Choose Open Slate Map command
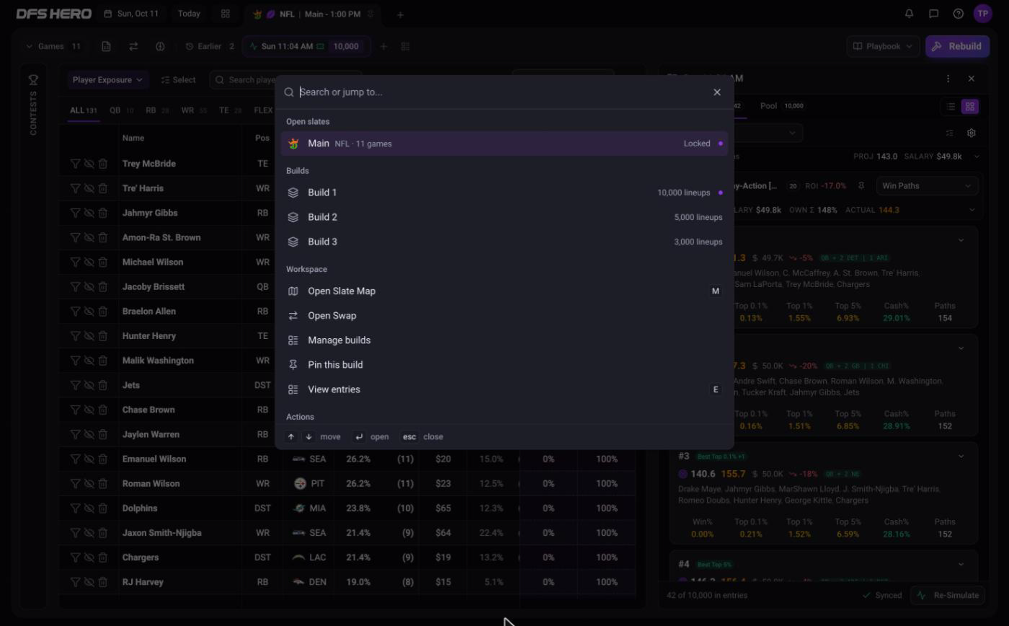Viewport: 1009px width, 626px height. pyautogui.click(x=504, y=291)
